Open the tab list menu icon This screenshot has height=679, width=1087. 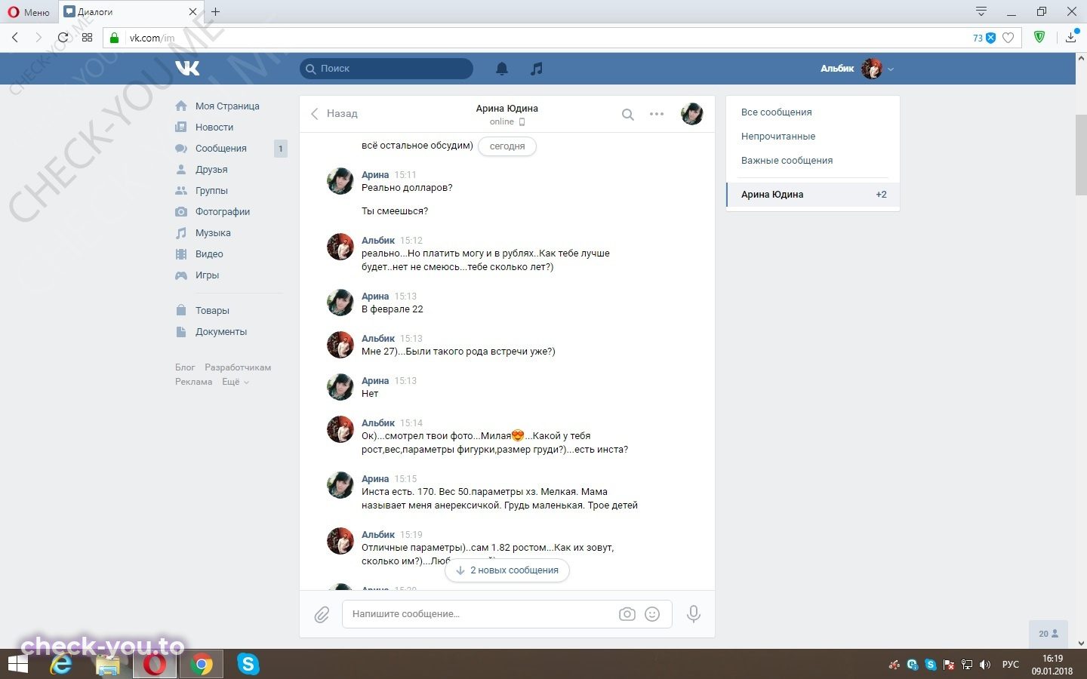981,11
